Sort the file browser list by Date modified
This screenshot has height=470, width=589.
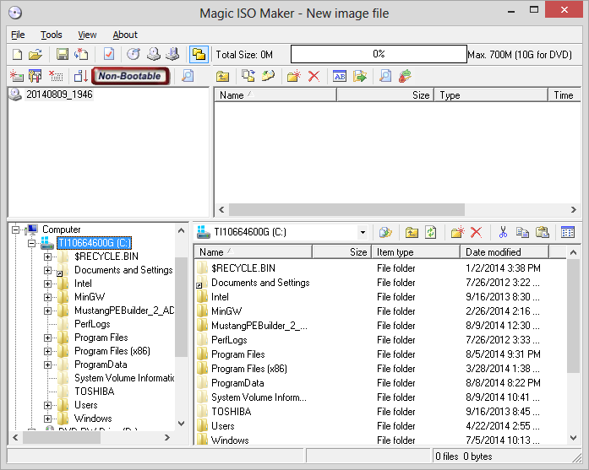tap(504, 252)
